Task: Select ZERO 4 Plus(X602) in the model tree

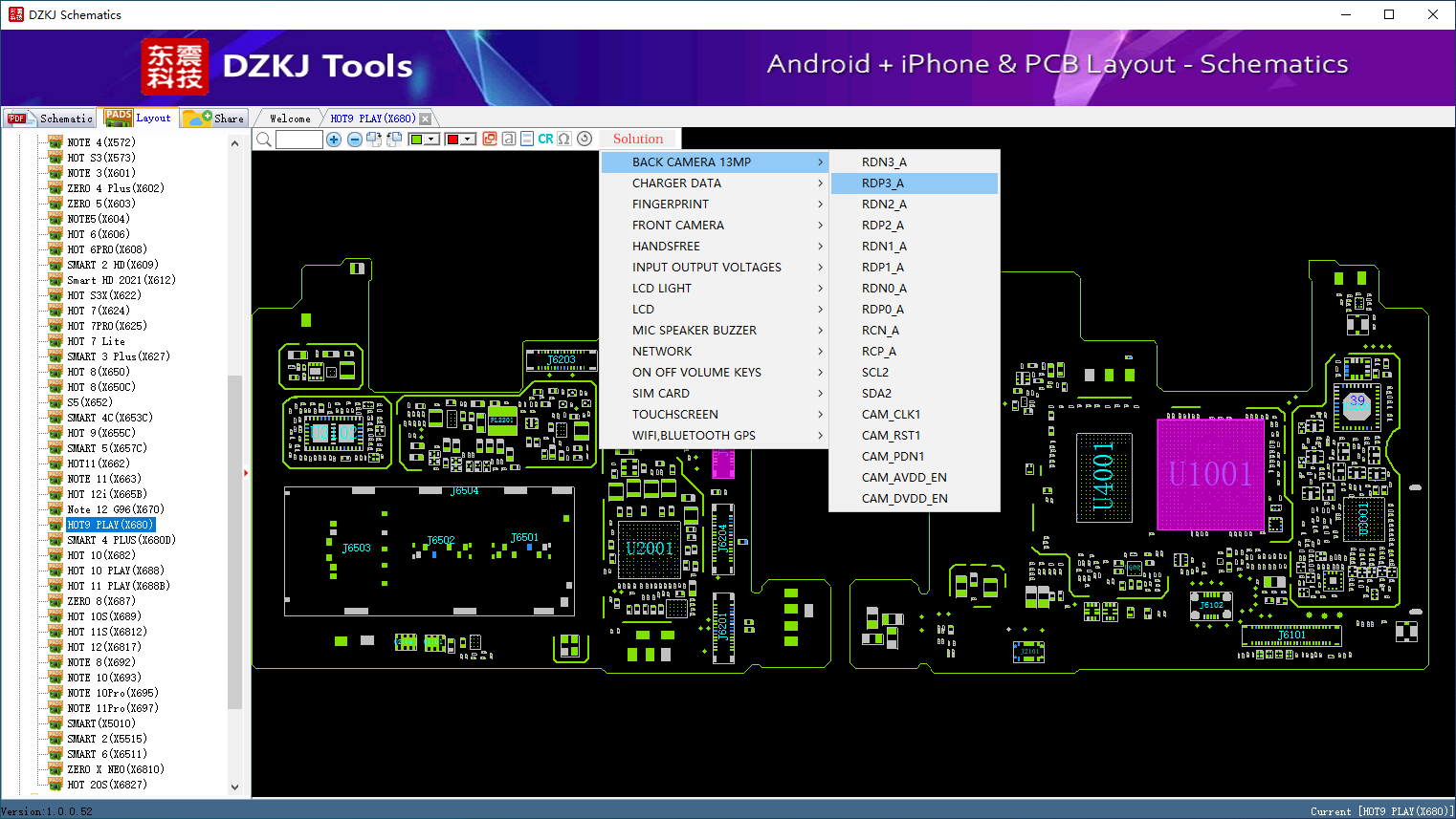Action: point(116,188)
